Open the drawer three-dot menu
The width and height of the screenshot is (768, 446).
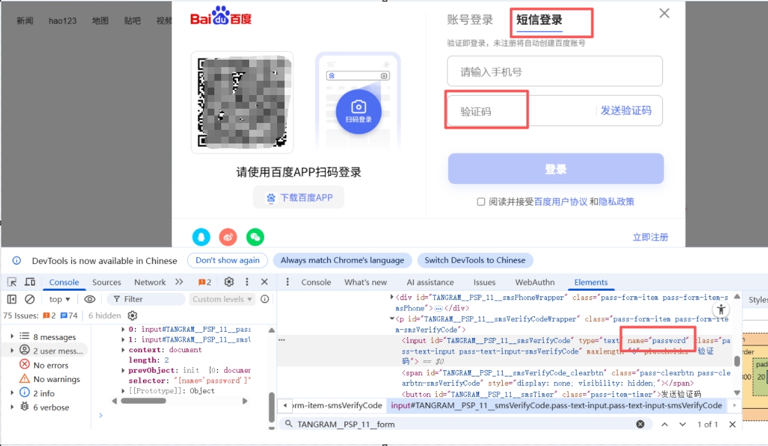coord(288,282)
